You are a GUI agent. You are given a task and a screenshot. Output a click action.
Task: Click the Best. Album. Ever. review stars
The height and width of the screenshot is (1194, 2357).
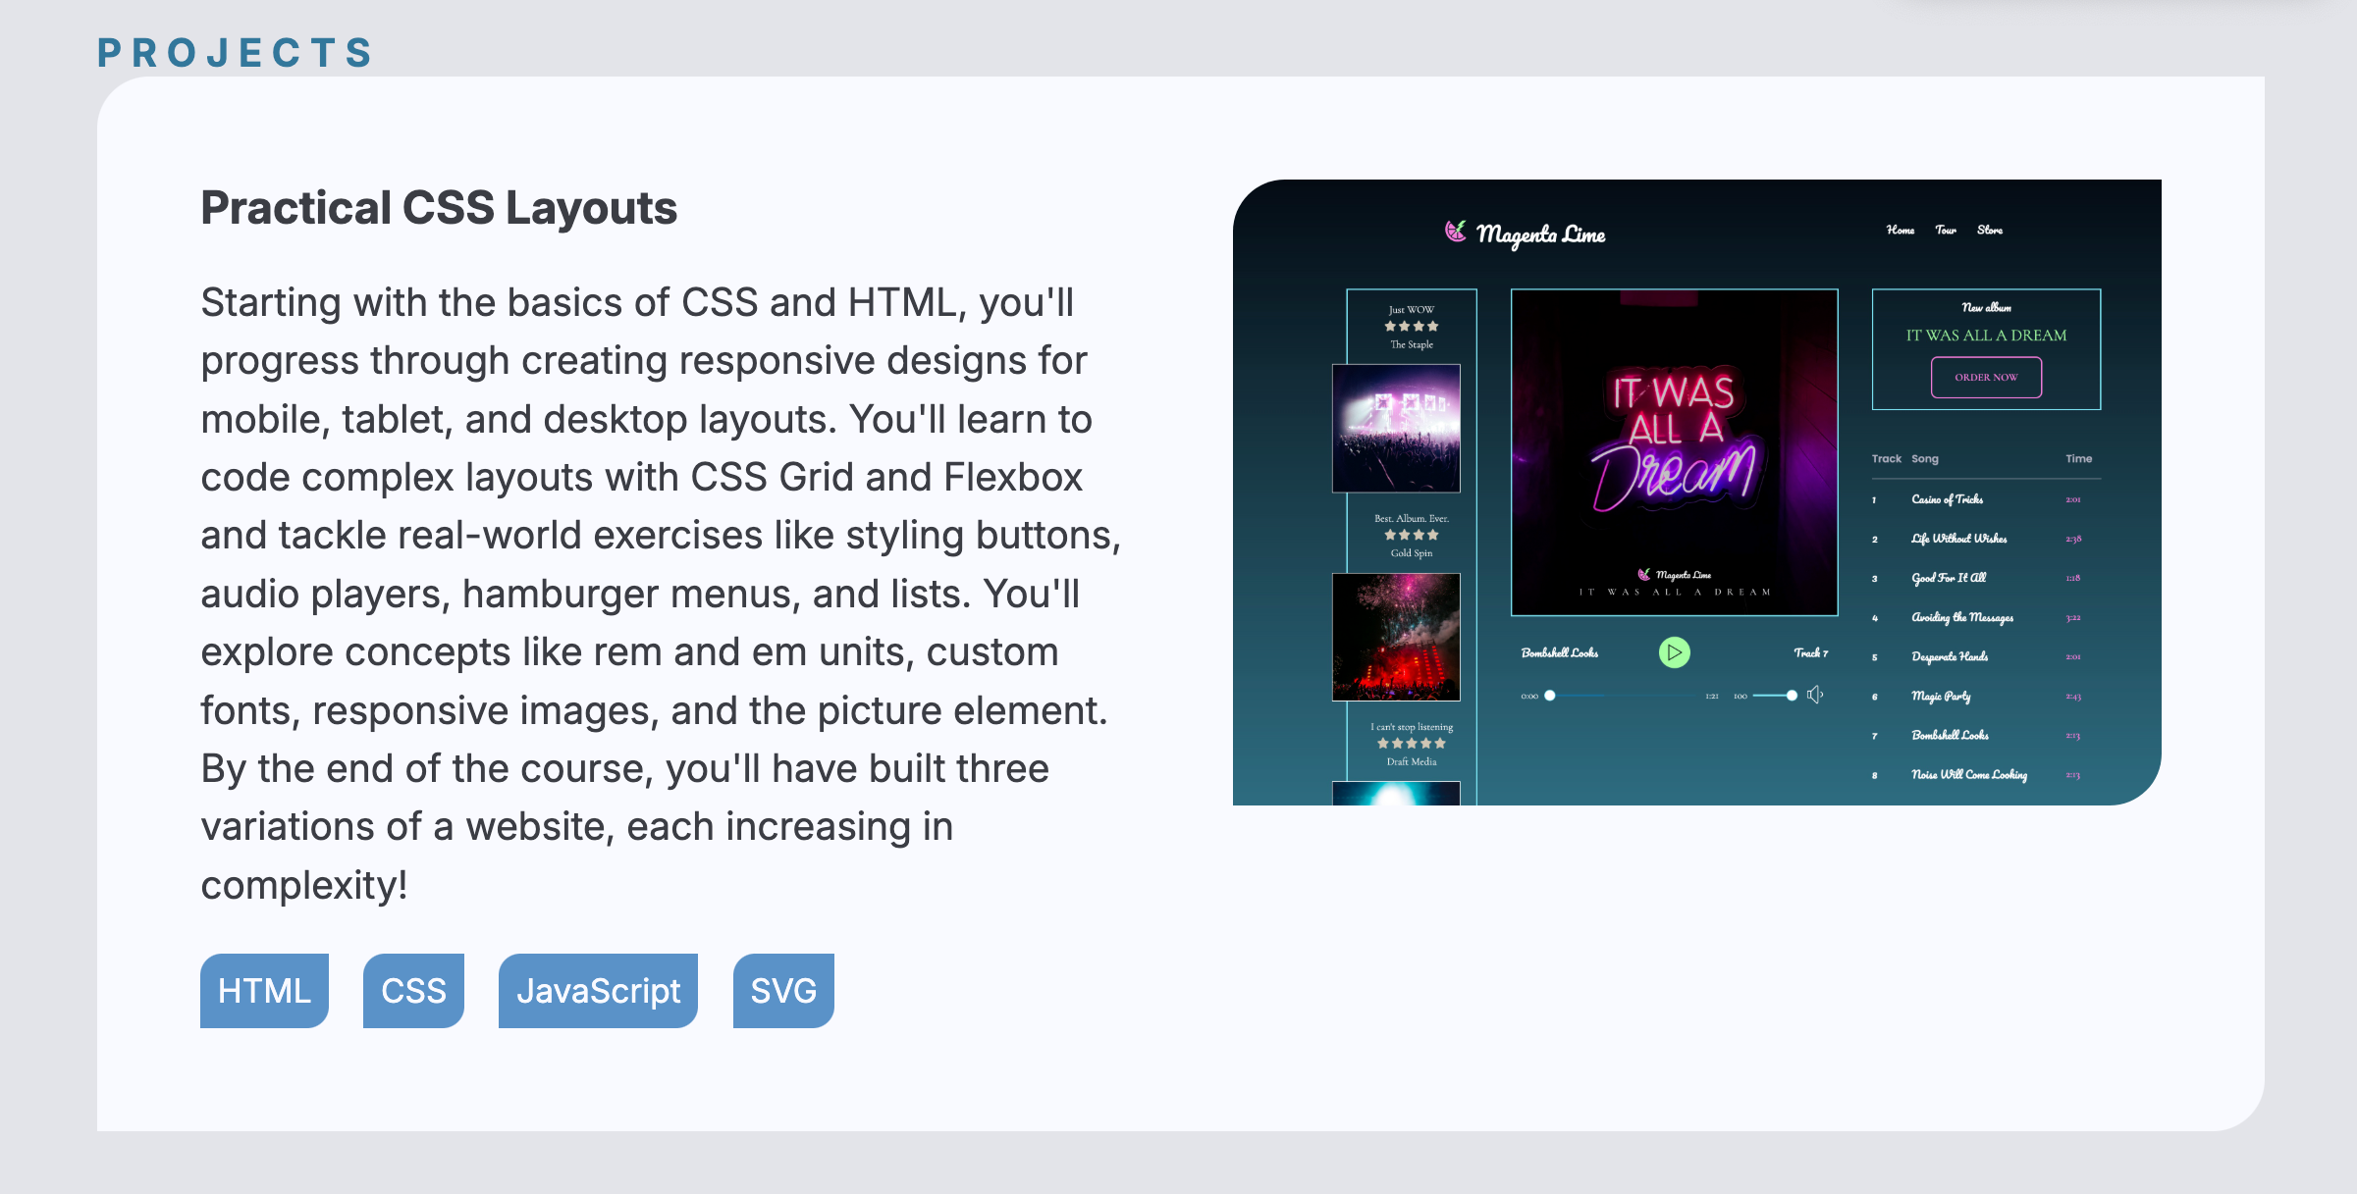tap(1412, 536)
